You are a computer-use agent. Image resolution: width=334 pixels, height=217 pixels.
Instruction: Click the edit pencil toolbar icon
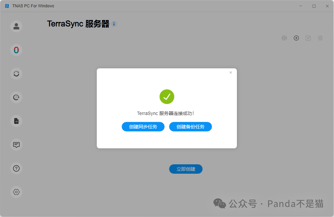[308, 38]
